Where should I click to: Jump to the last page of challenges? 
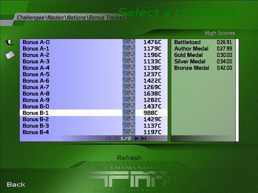[x=144, y=138]
